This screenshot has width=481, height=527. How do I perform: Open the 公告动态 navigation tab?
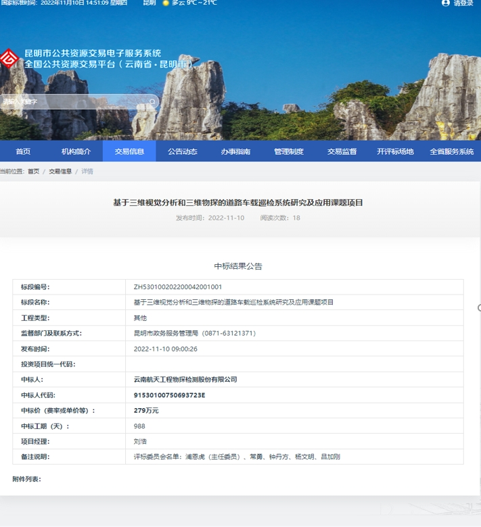pos(183,151)
